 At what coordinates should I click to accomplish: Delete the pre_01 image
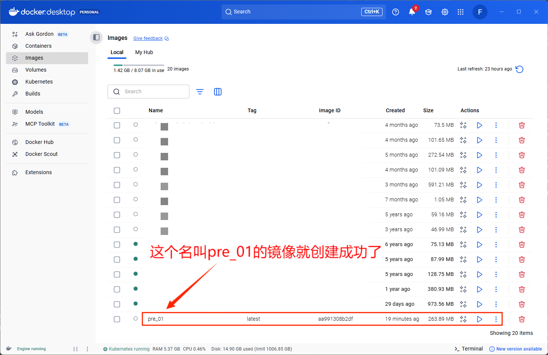[x=521, y=319]
